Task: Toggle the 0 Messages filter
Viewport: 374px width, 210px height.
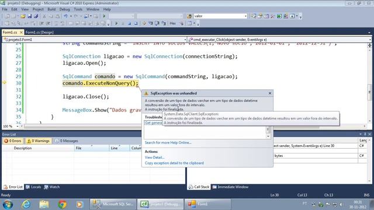Action: tap(67, 141)
